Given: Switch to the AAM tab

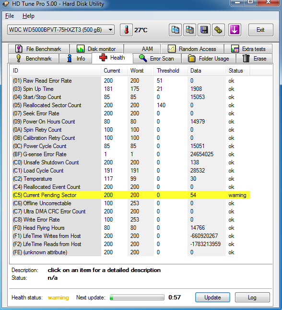Looking at the screenshot, I should click(x=142, y=49).
